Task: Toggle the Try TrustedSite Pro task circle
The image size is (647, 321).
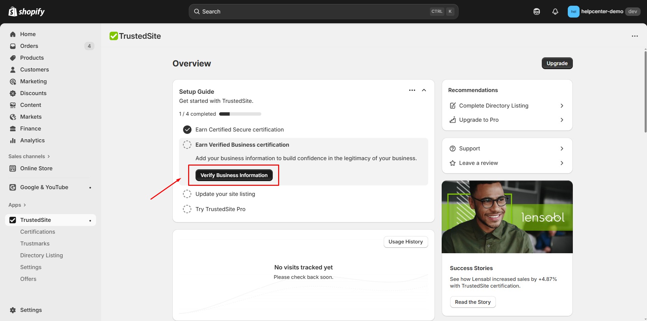Action: [187, 209]
